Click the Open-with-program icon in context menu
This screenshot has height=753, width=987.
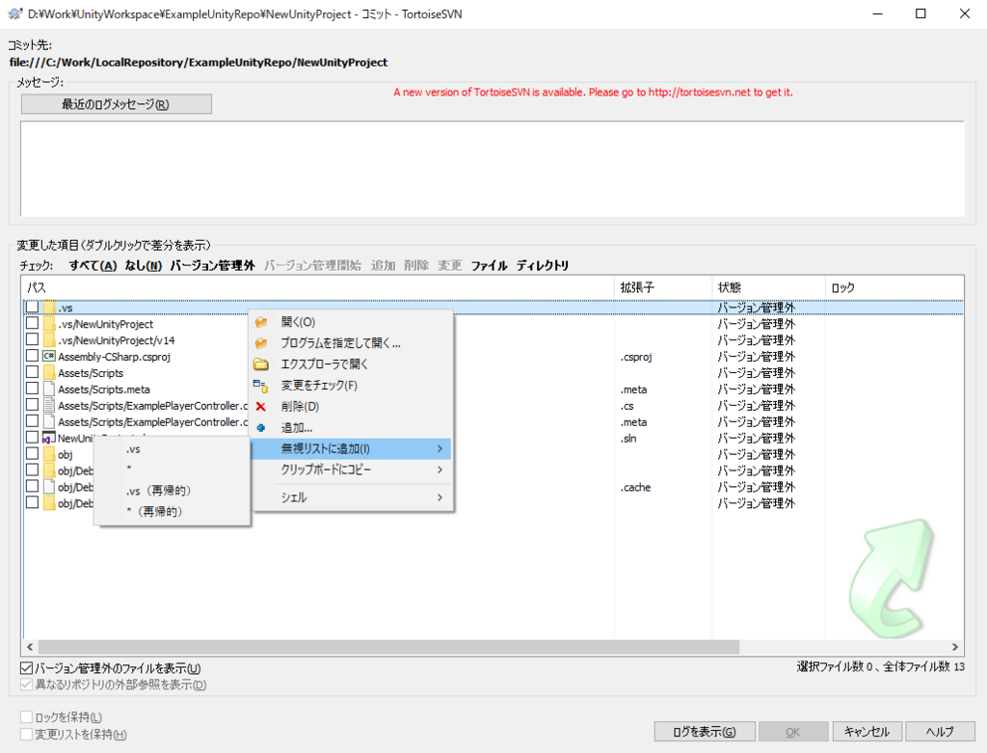[261, 343]
